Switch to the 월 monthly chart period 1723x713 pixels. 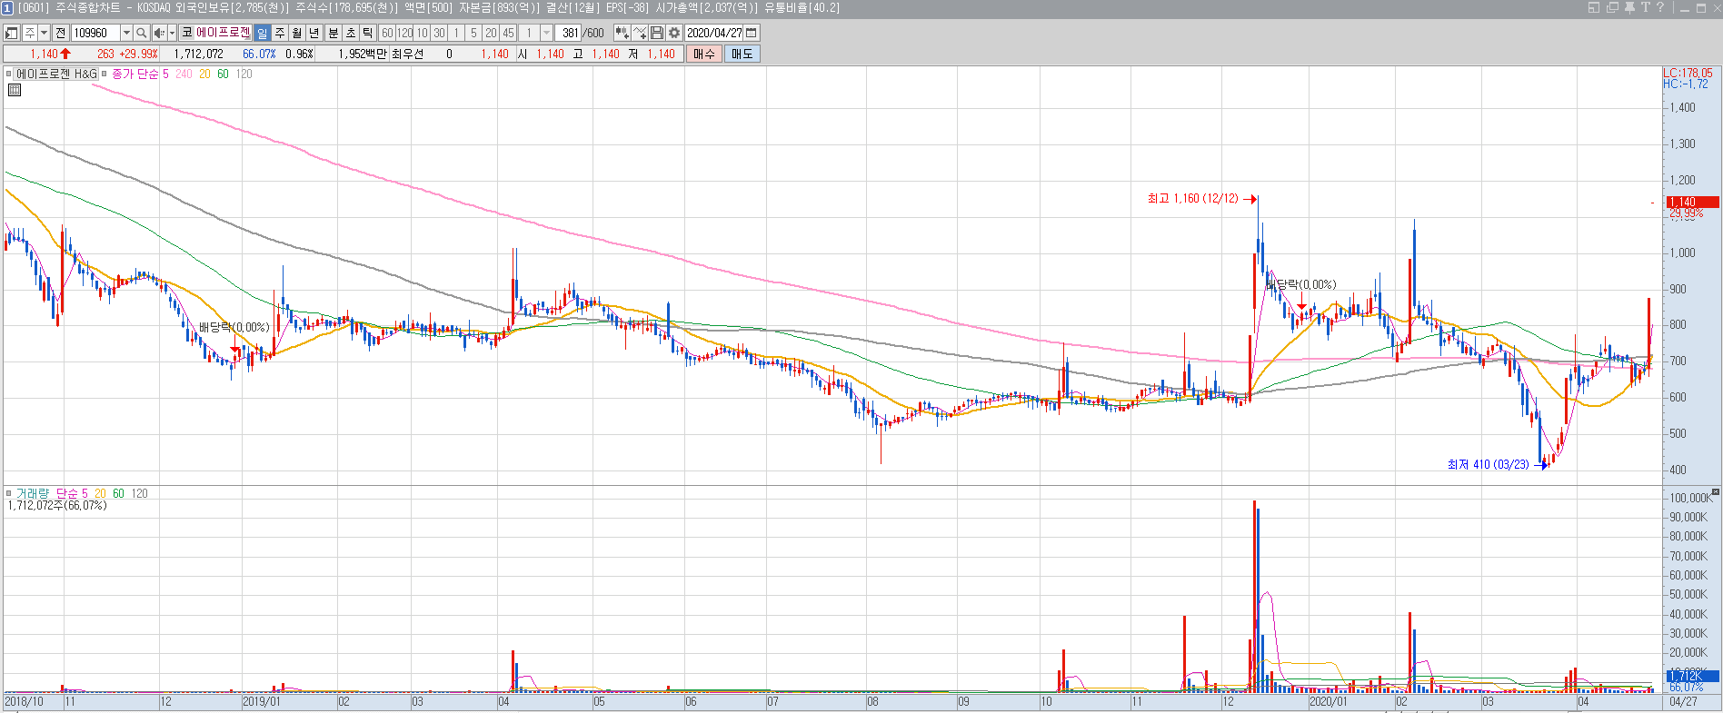297,33
